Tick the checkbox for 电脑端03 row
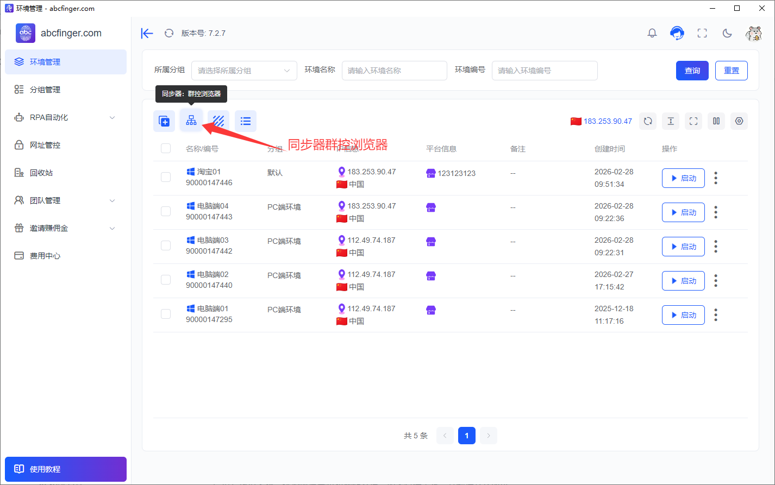Screen dimensions: 775x485 (x=166, y=245)
